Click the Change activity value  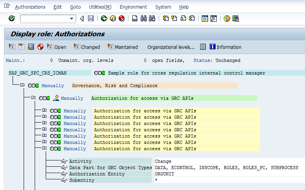tap(163, 161)
